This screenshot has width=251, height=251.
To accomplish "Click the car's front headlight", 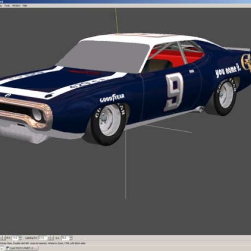I will point(37,114).
